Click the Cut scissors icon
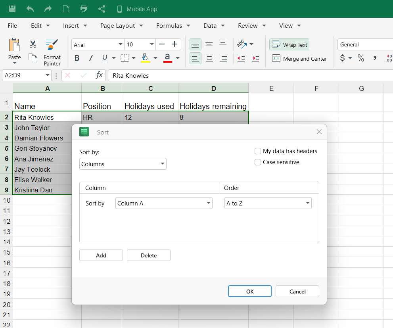This screenshot has width=393, height=328. point(33,44)
